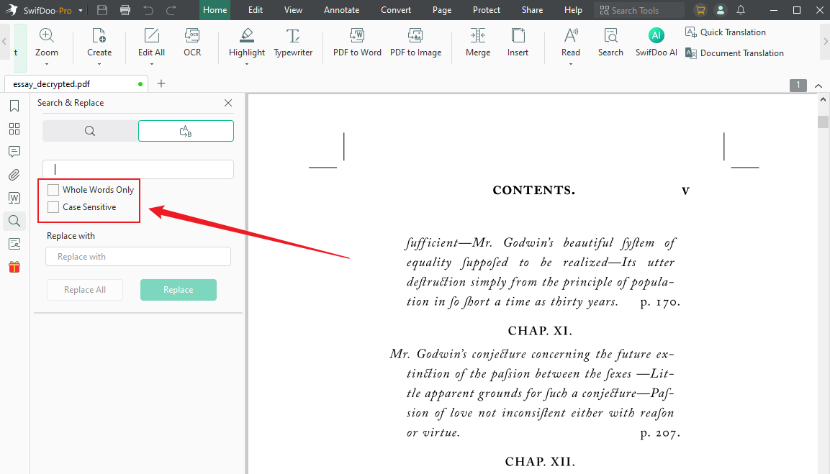
Task: Switch to the Annotate ribbon tab
Action: 341,9
